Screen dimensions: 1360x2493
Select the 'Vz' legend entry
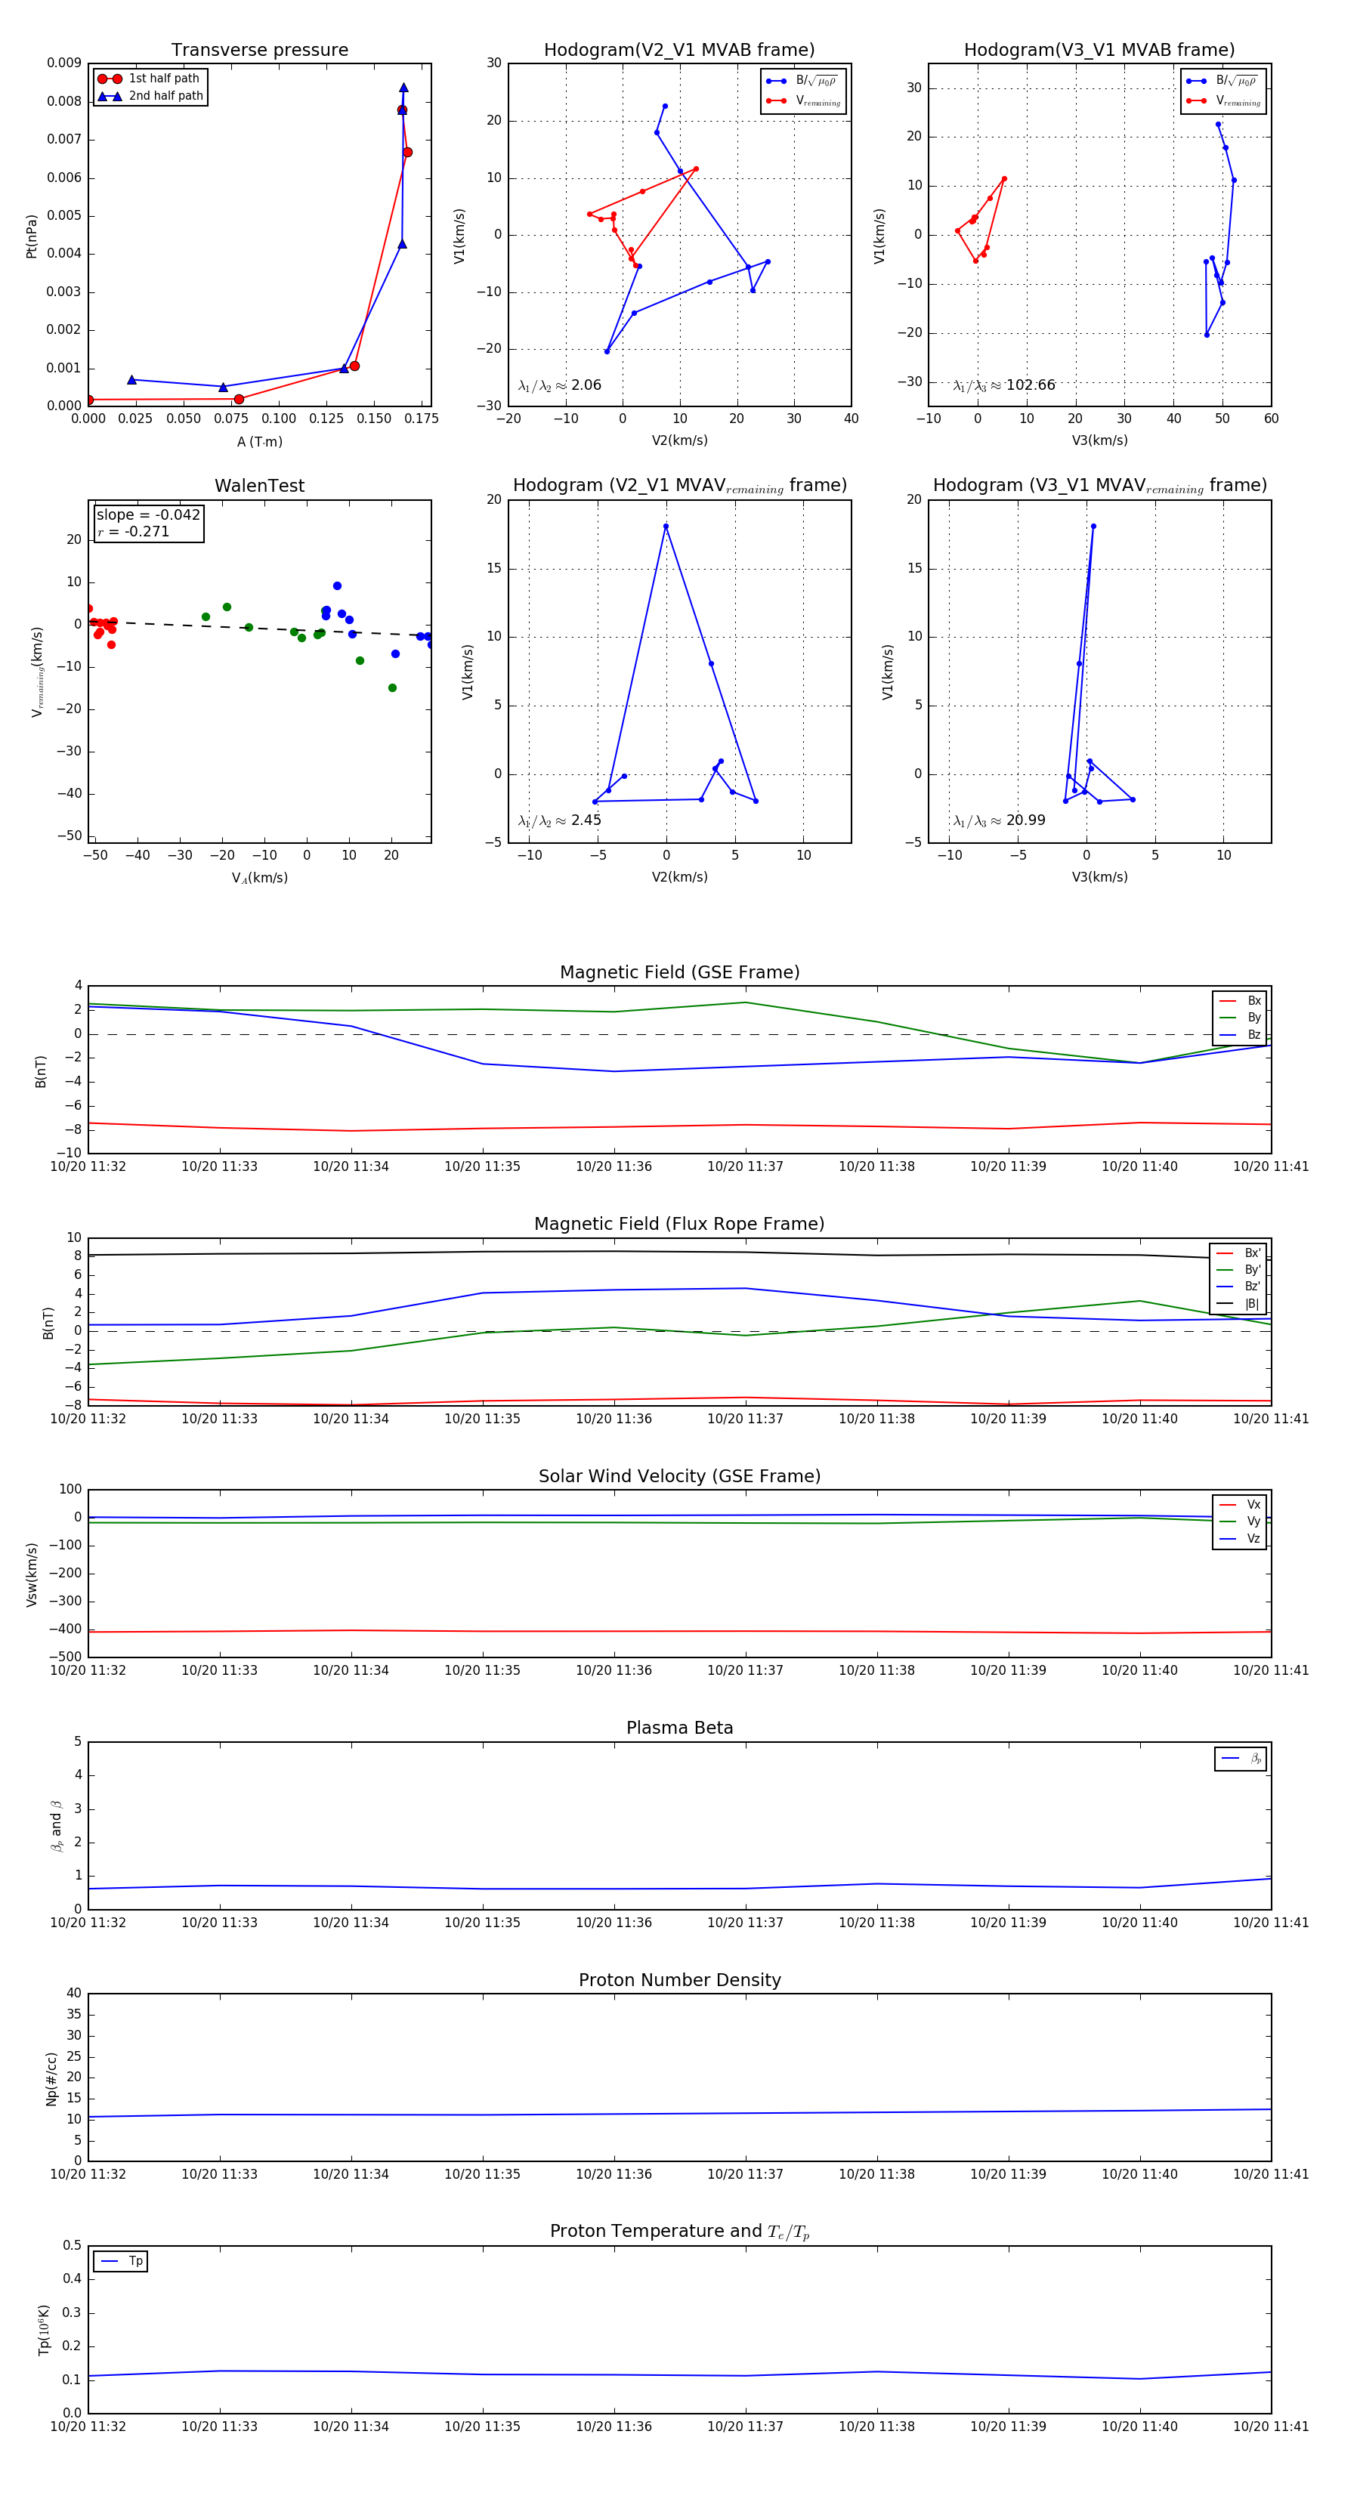coord(1240,1538)
